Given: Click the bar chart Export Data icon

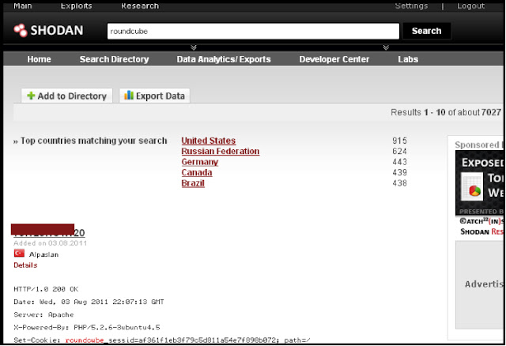Looking at the screenshot, I should coord(129,95).
